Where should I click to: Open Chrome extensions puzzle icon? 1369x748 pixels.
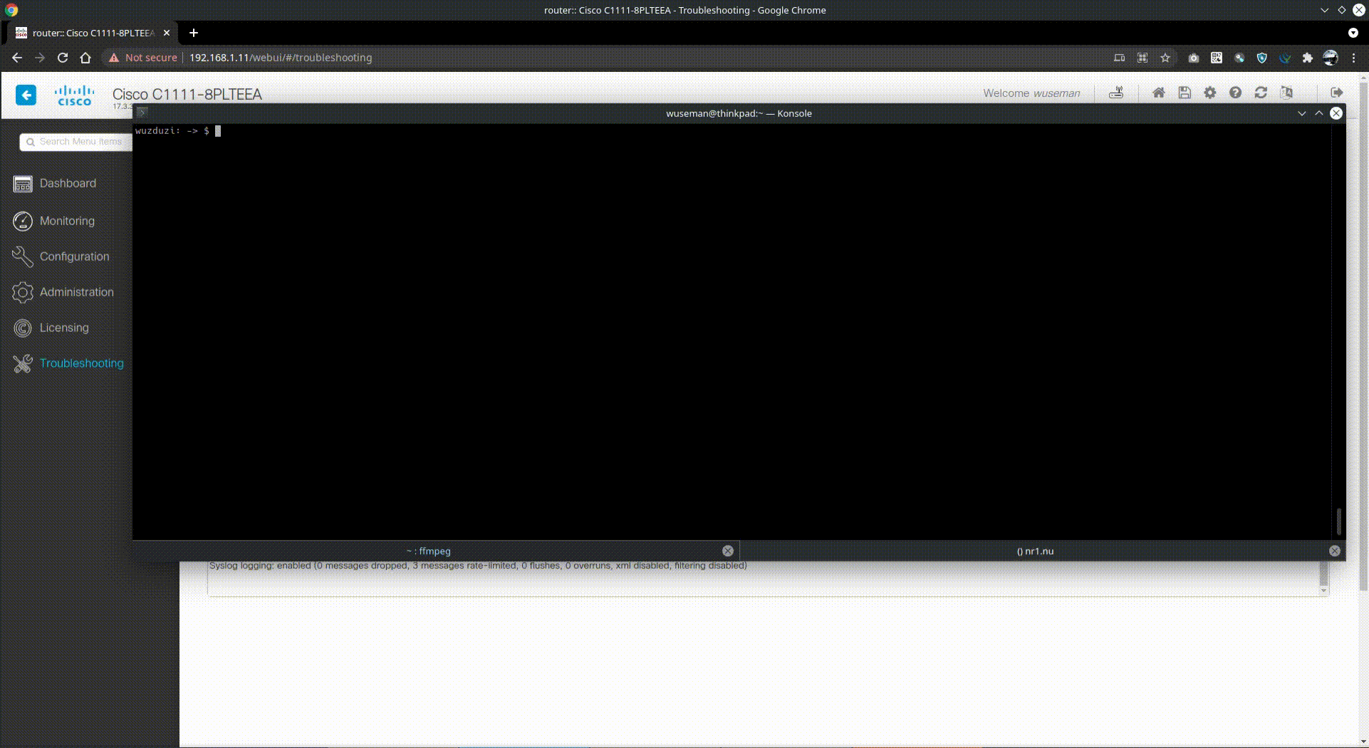click(1308, 58)
